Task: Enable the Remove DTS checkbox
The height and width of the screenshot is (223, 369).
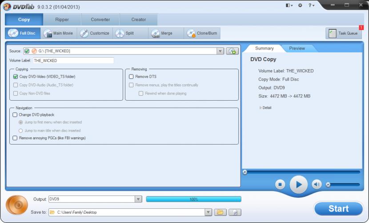Action: [x=131, y=77]
